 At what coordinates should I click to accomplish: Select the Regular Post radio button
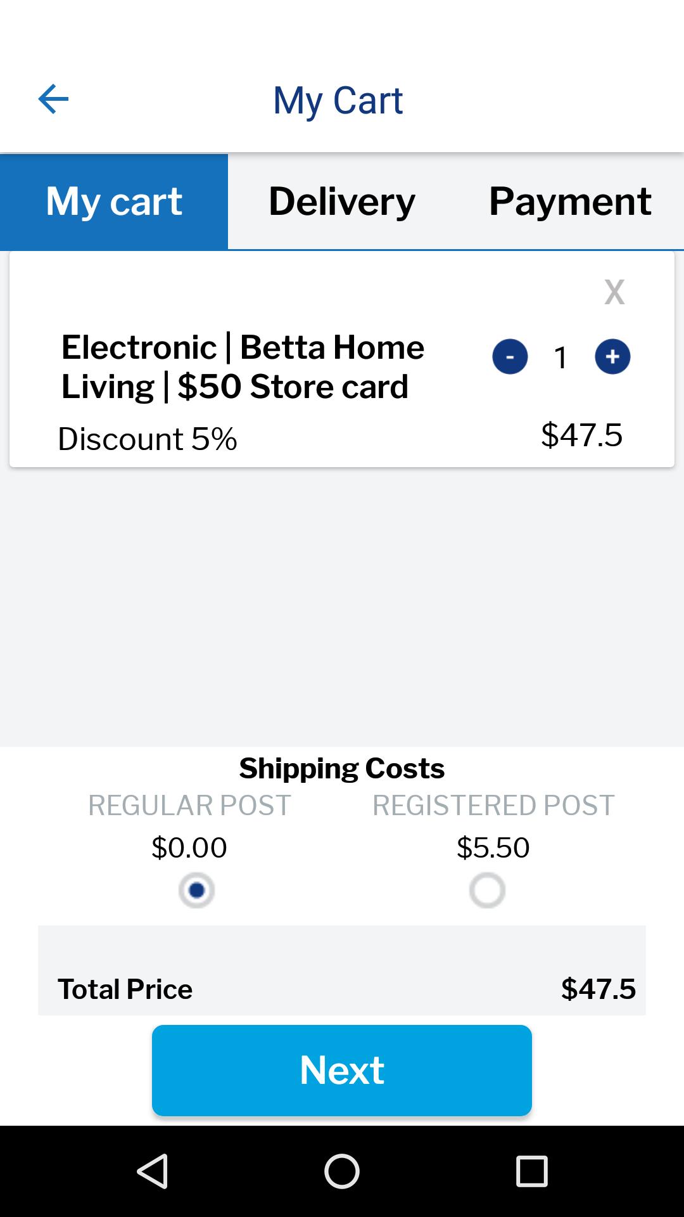click(x=196, y=891)
